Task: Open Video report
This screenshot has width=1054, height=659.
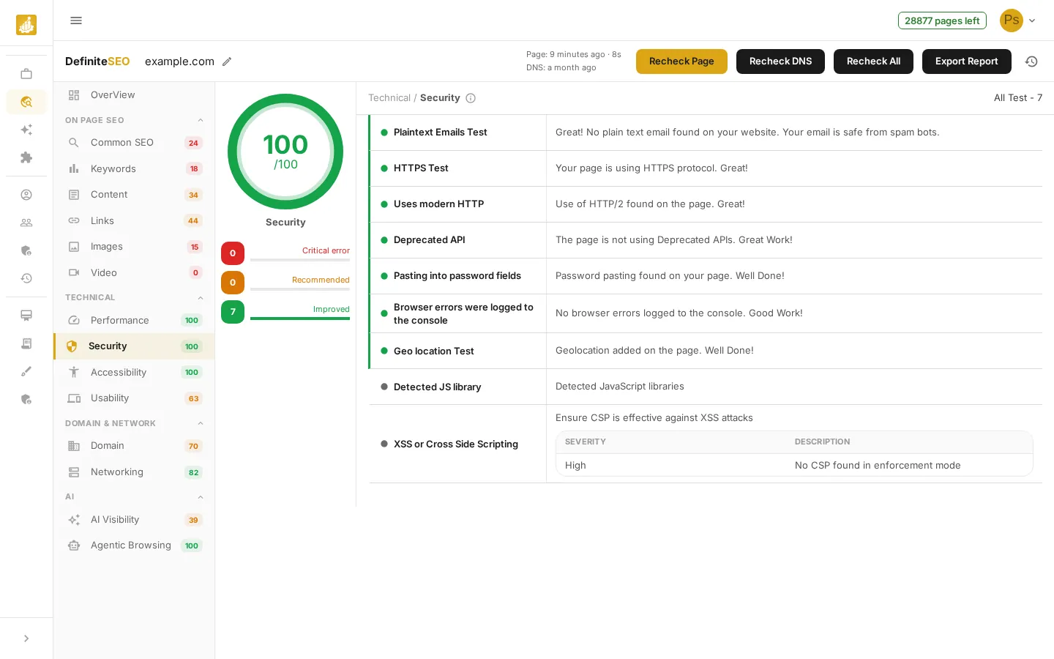Action: (x=134, y=272)
